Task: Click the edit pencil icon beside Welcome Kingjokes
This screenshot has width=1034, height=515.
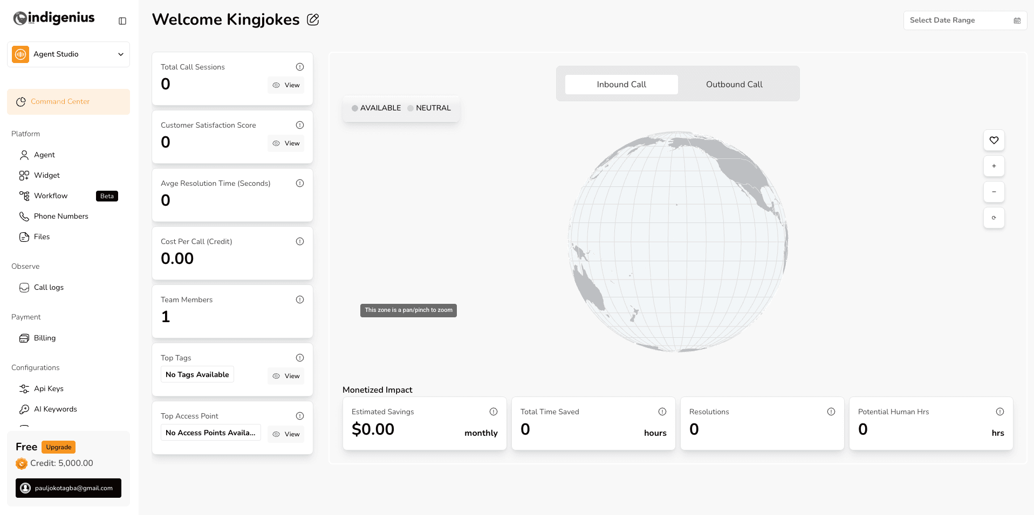Action: (x=313, y=20)
